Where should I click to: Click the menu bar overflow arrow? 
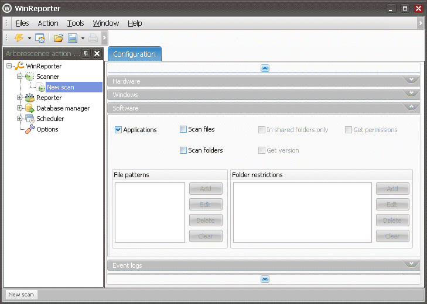coord(421,23)
